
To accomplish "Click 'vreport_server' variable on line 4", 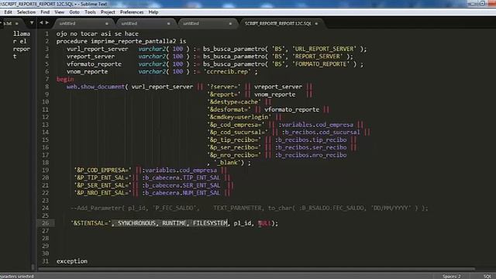I will [x=91, y=57].
